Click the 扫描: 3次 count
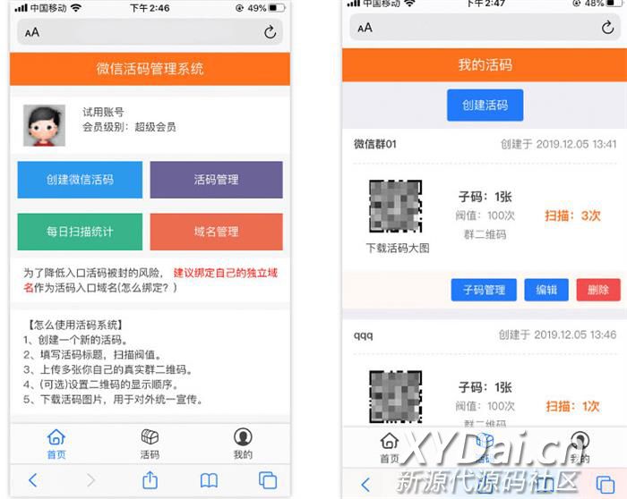 572,216
